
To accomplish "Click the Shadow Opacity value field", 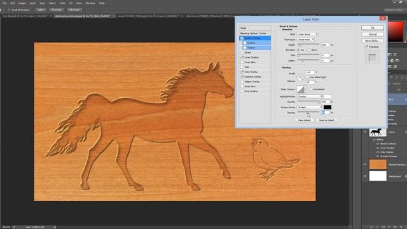I will [x=325, y=113].
